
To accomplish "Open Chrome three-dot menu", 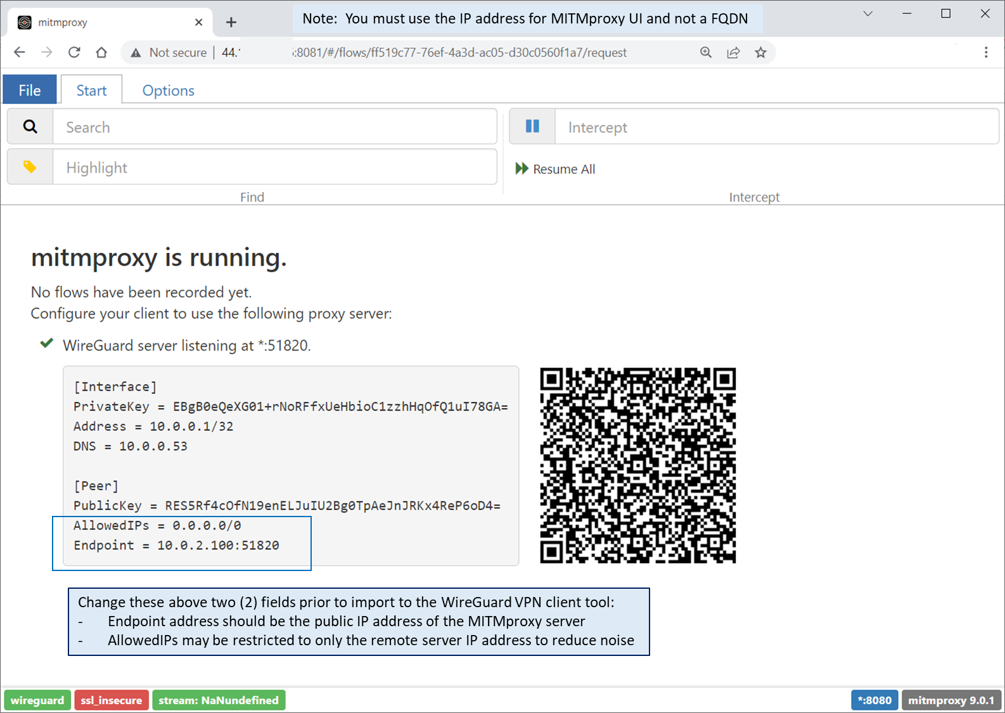I will (x=985, y=53).
